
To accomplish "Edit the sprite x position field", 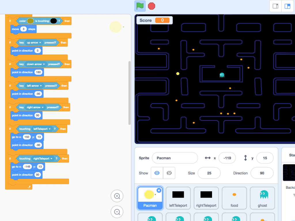I will (x=227, y=158).
